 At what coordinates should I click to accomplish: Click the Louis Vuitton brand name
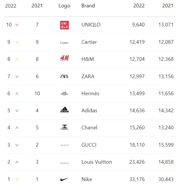point(97,162)
